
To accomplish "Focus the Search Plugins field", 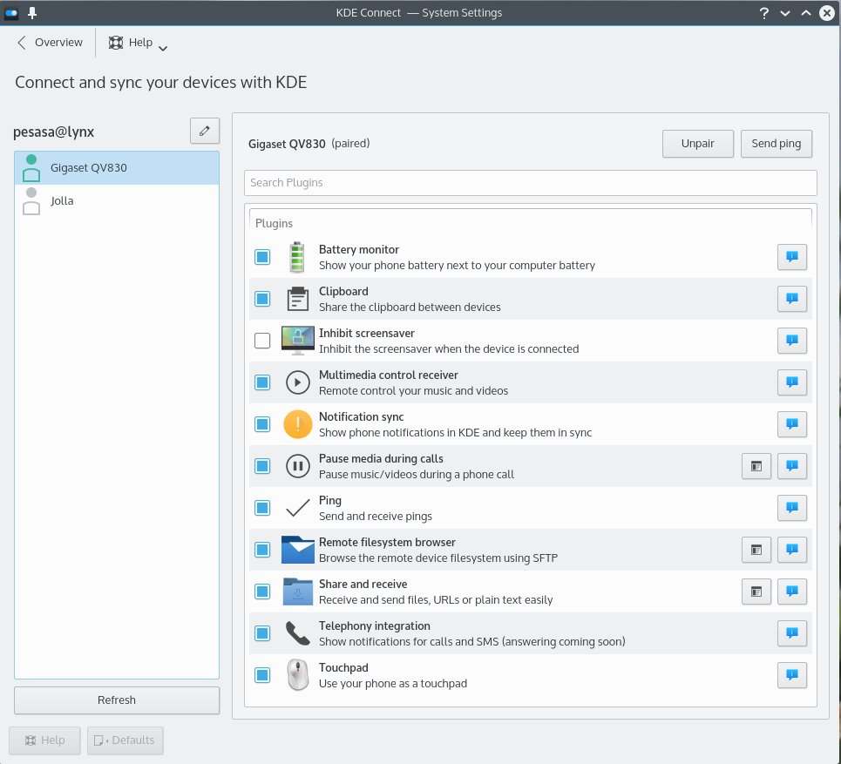I will (530, 183).
